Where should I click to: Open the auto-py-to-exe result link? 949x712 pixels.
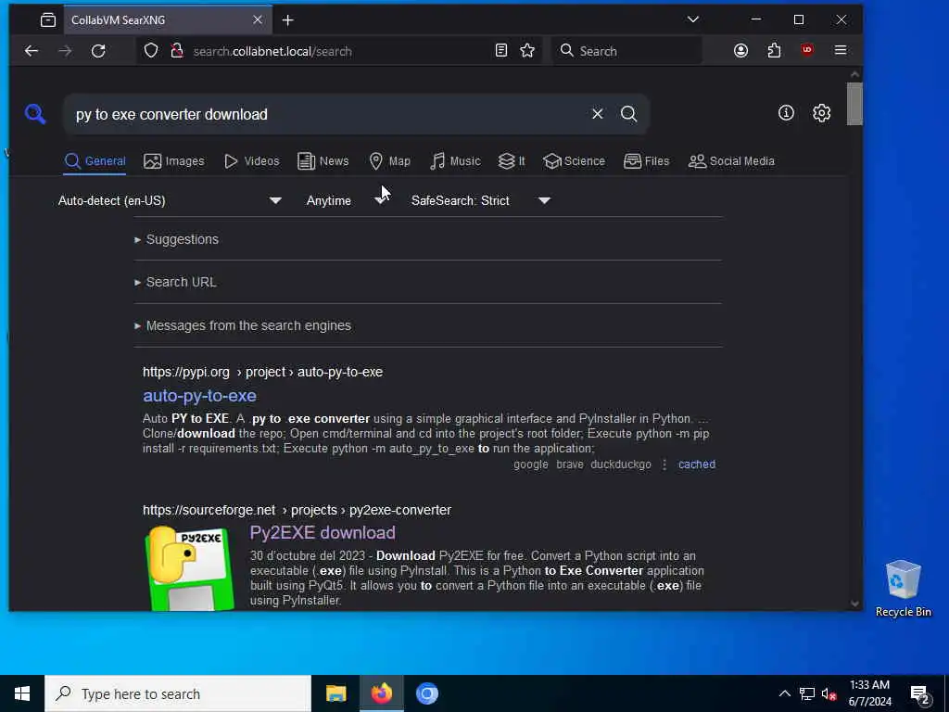(x=200, y=395)
